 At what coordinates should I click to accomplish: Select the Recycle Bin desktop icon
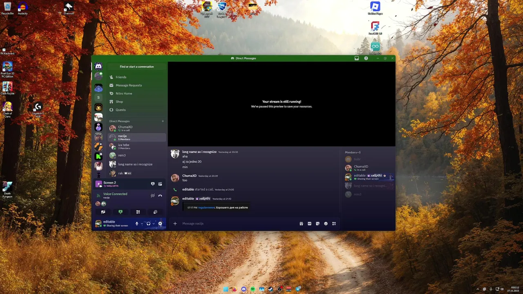[x=7, y=9]
